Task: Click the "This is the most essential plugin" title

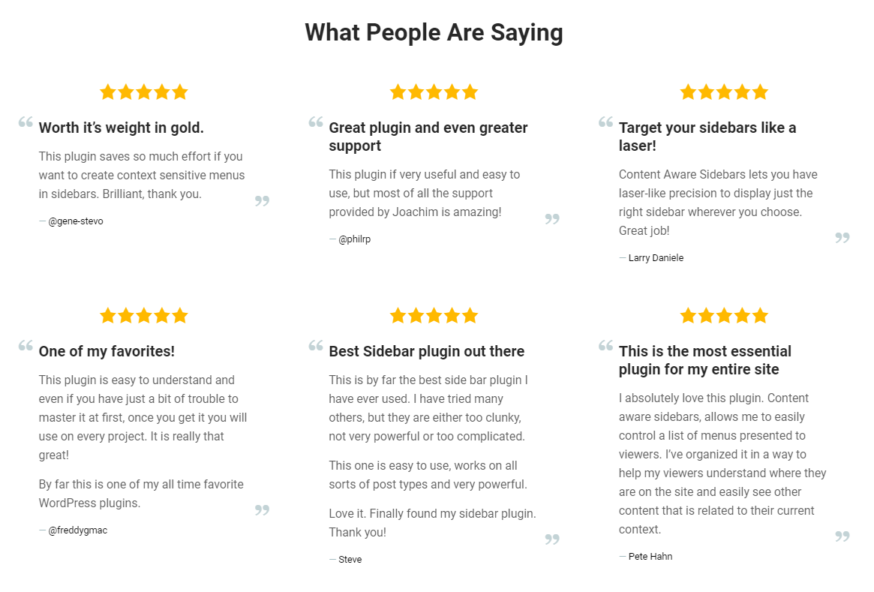Action: [705, 360]
